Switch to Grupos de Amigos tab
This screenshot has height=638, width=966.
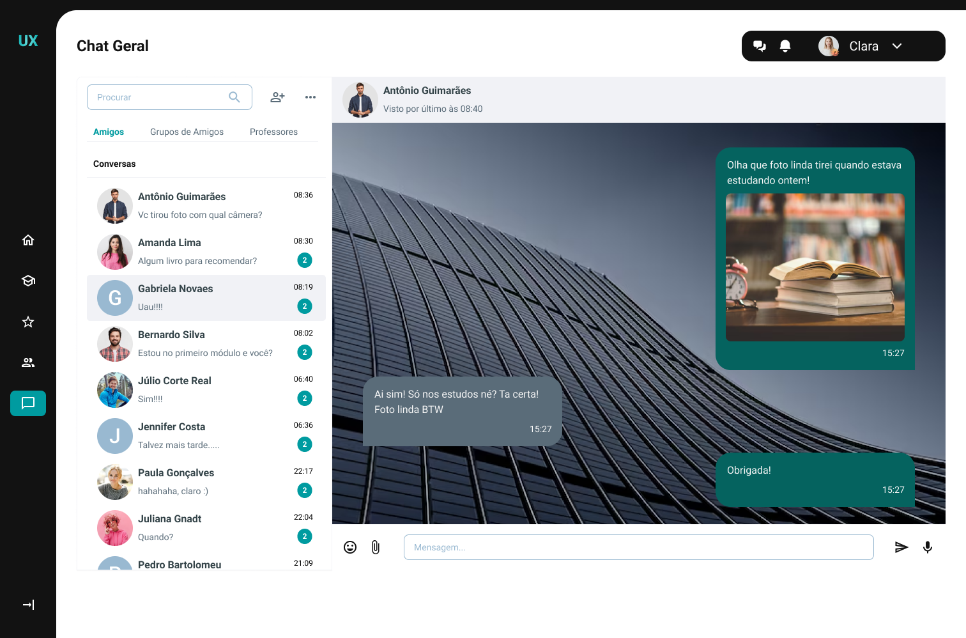187,132
